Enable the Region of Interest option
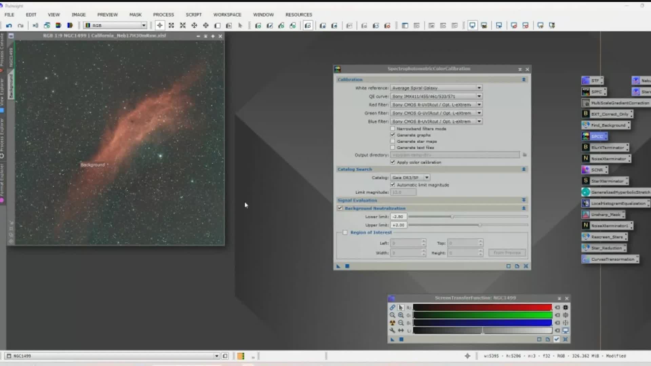This screenshot has width=651, height=366. (x=345, y=232)
